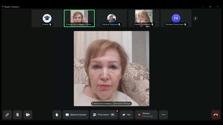Select the Ирина Зорина participant thumbnail
Viewport: 223px width, 125px height.
pos(111,18)
